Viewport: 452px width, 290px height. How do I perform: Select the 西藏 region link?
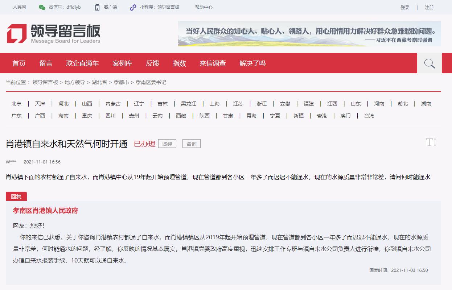(x=181, y=116)
